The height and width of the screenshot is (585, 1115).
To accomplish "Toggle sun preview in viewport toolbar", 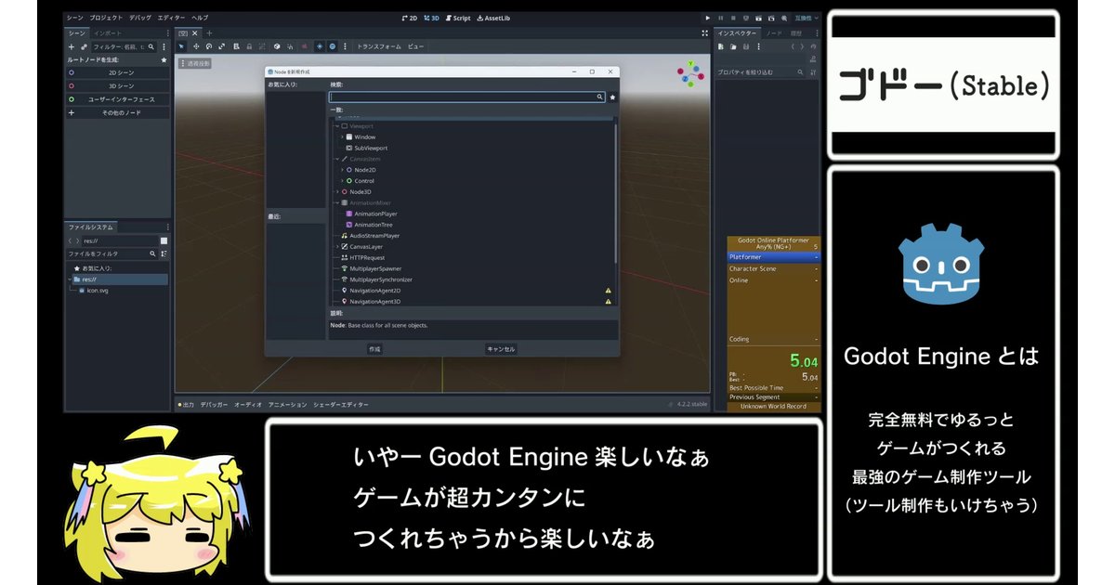I will pyautogui.click(x=319, y=45).
